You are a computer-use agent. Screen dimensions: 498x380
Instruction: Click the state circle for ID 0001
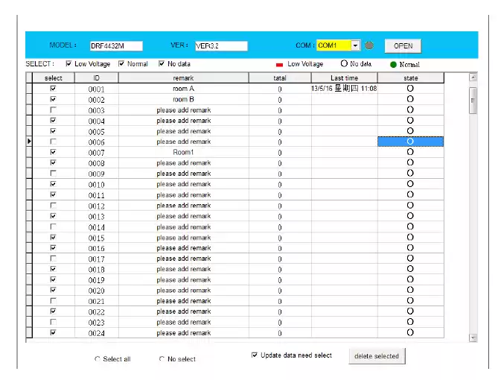410,89
